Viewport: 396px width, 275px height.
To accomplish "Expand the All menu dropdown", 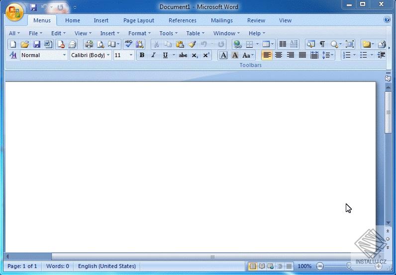I will [14, 33].
